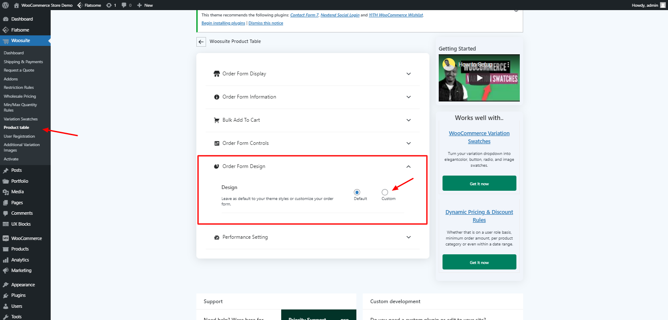The height and width of the screenshot is (320, 668).
Task: Click Get It now under Variation Swatches
Action: point(479,184)
